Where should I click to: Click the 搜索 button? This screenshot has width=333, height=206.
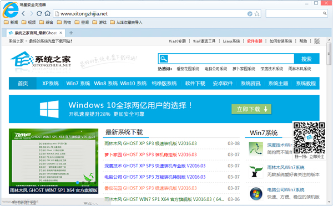tap(307, 59)
